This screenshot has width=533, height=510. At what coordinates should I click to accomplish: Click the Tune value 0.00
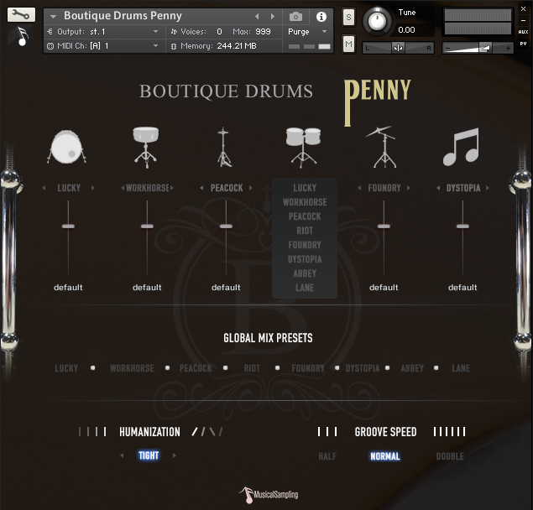coord(406,30)
